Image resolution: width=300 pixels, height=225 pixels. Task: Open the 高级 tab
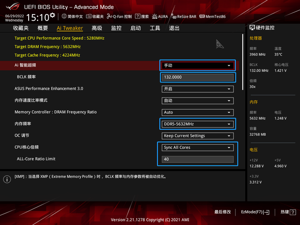pos(97,28)
